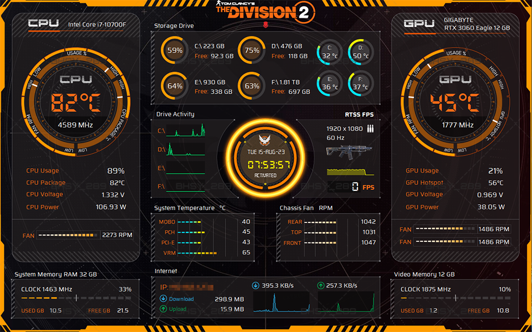Click the system RAM 33% usage bar

pyautogui.click(x=76, y=298)
